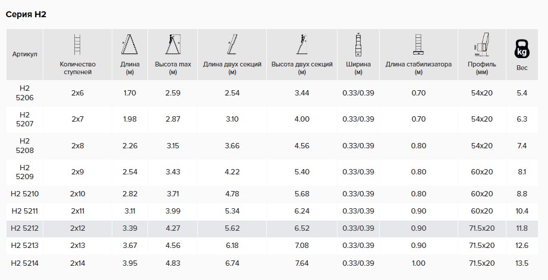This screenshot has width=548, height=280.
Task: Select article H2 5212 cell
Action: [25, 228]
